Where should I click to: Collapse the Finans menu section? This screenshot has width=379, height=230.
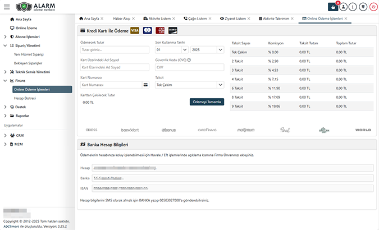(20, 81)
